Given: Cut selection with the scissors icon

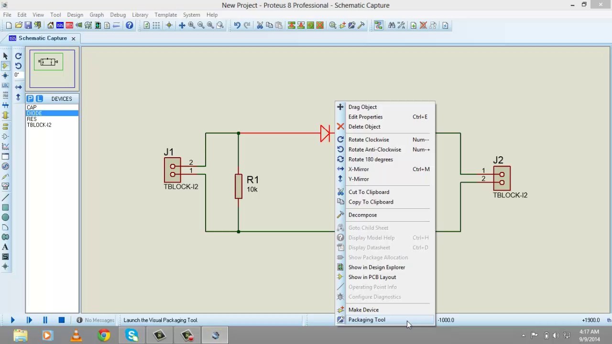Looking at the screenshot, I should point(260,25).
